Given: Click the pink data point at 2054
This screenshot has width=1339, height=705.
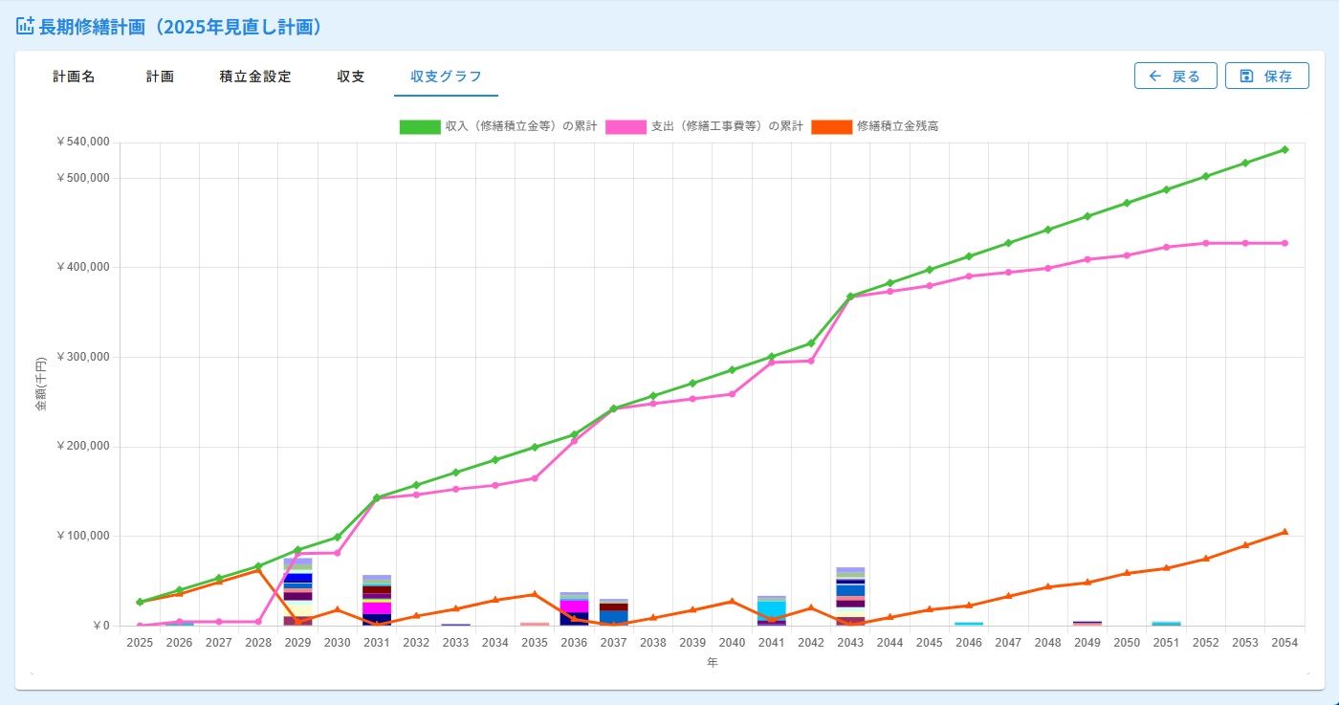Looking at the screenshot, I should coord(1284,243).
